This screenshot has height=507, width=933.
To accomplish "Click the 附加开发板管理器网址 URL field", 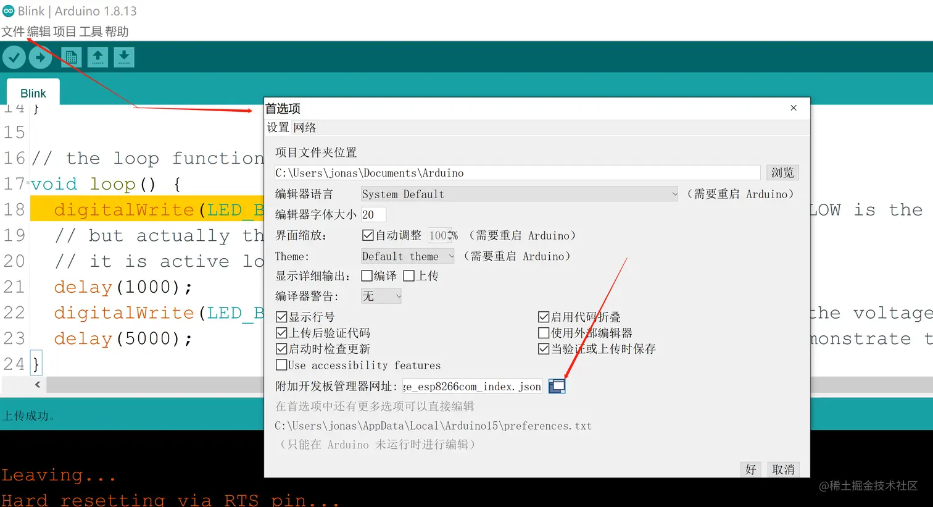I will (x=473, y=386).
